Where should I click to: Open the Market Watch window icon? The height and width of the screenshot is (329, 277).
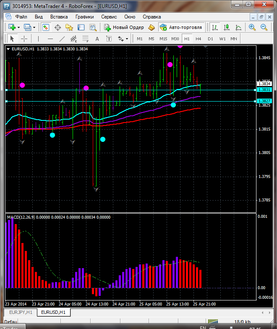[x=46, y=27]
